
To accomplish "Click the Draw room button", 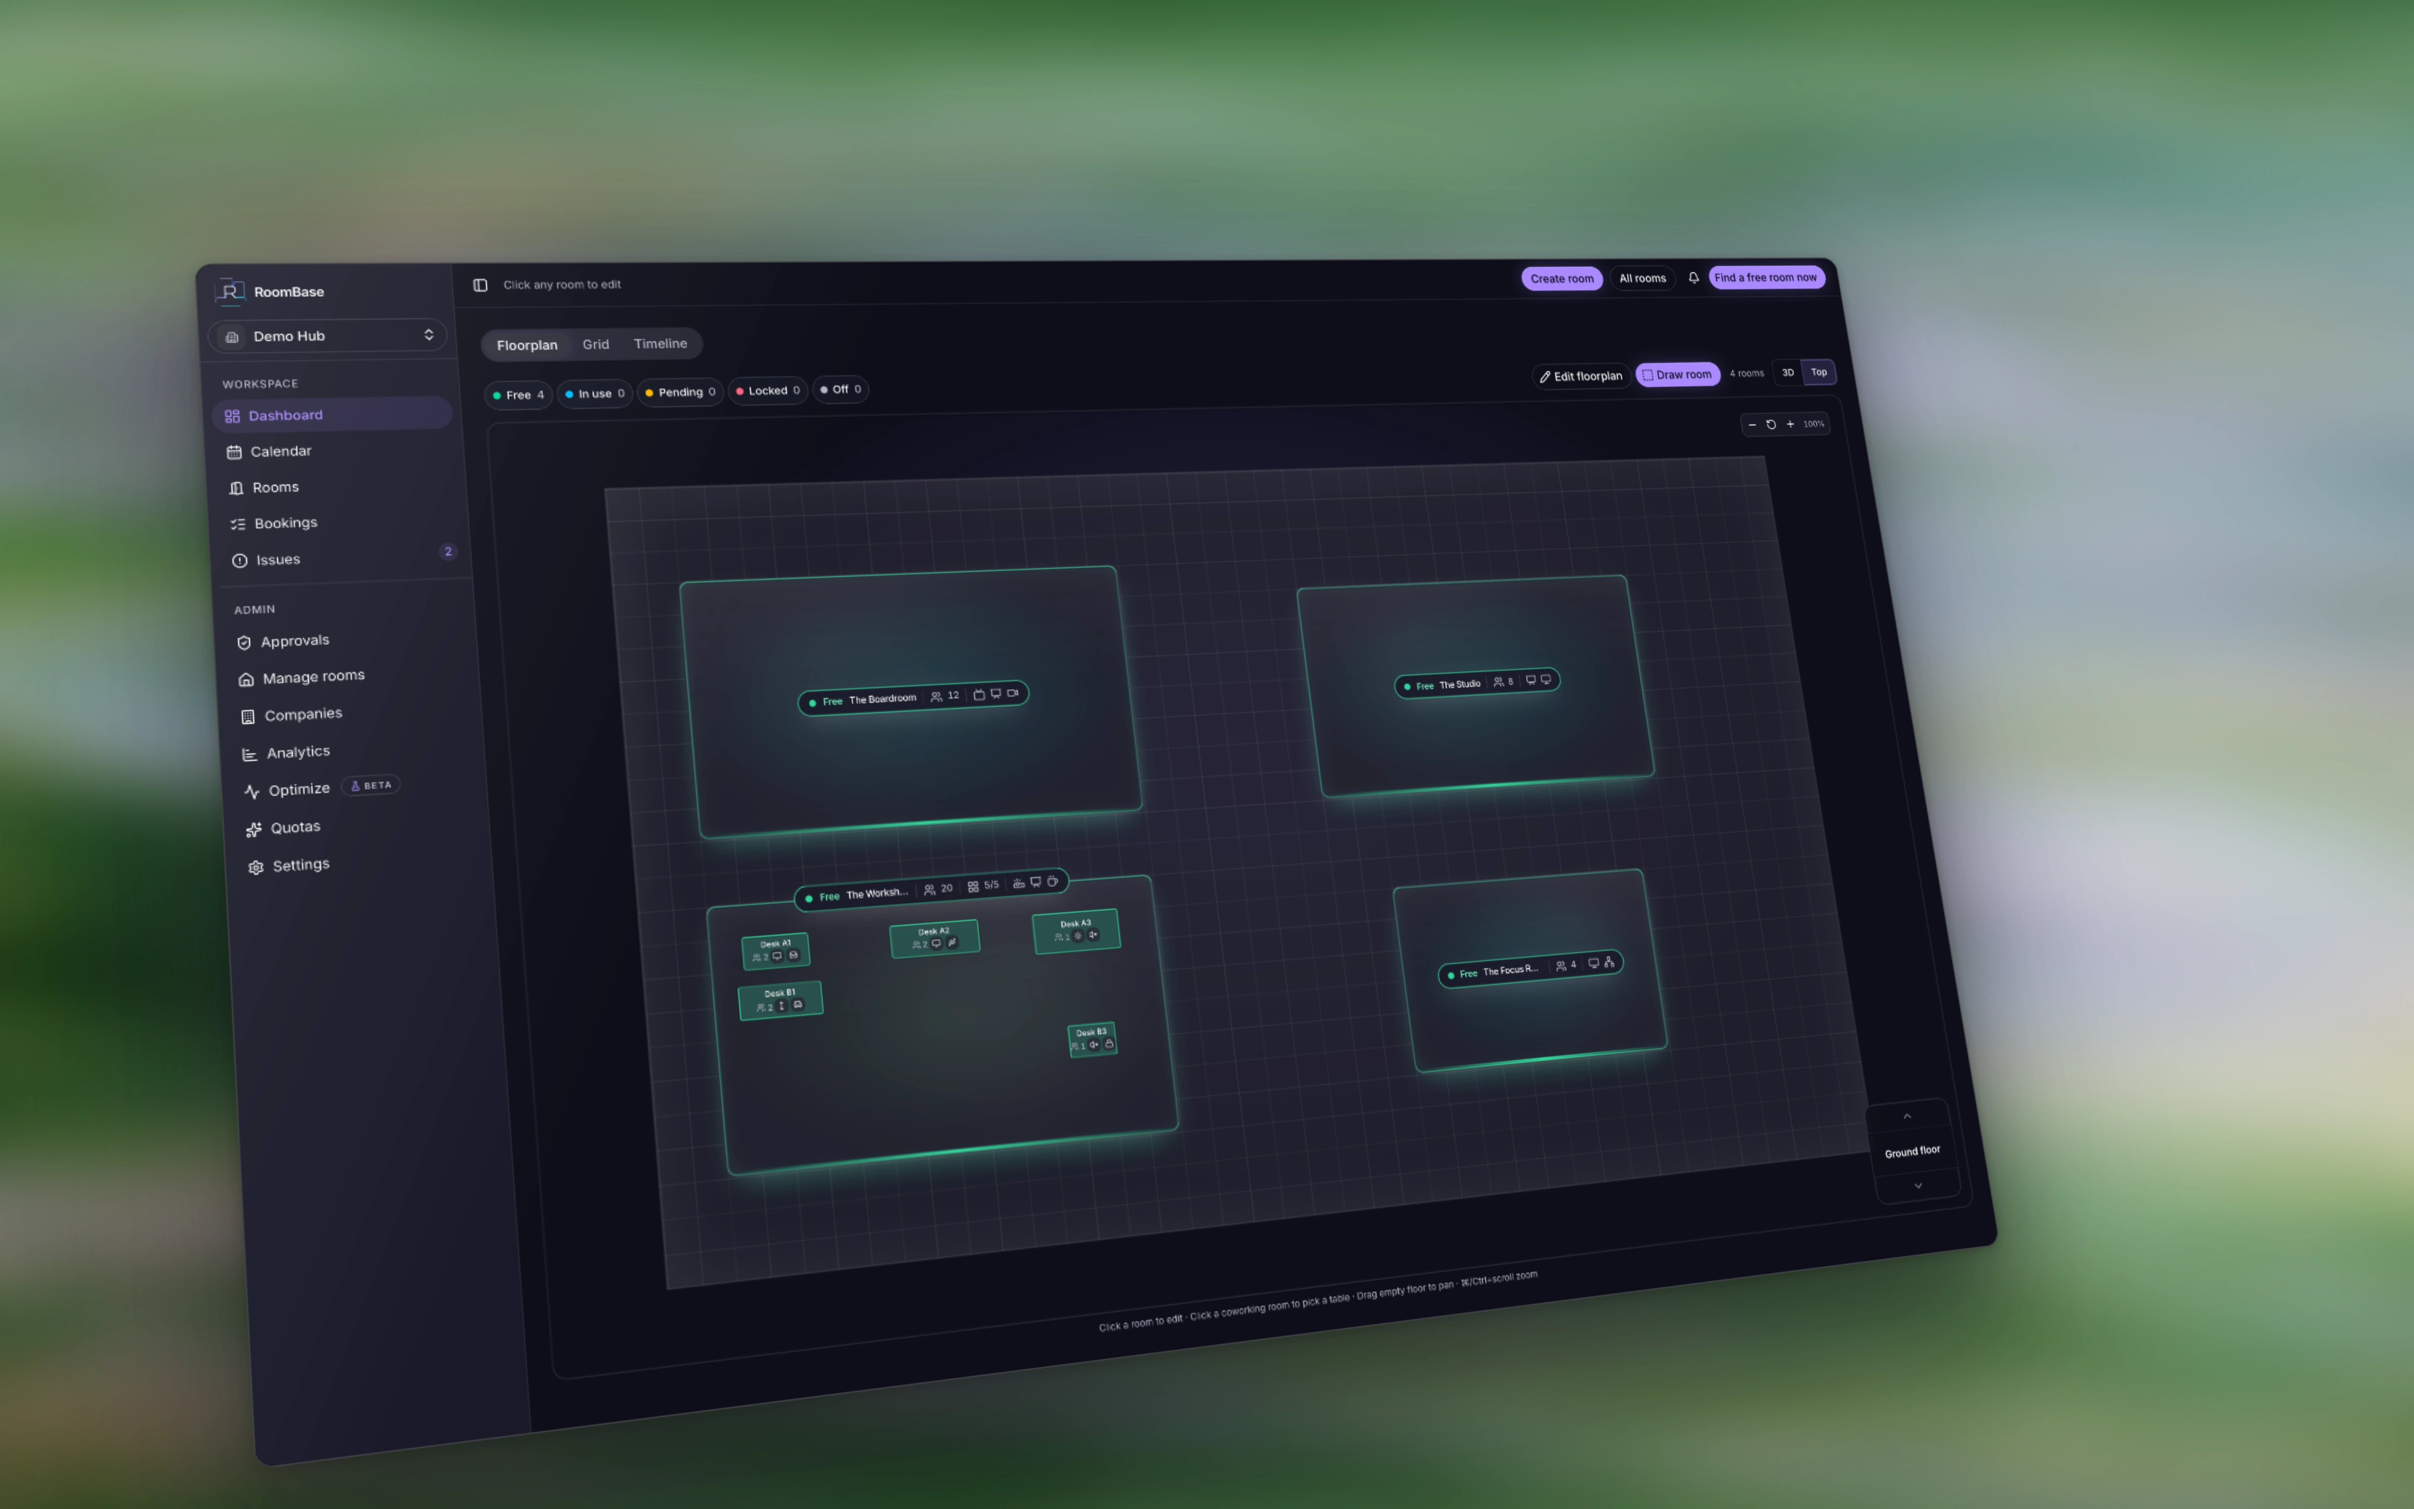I will 1677,375.
